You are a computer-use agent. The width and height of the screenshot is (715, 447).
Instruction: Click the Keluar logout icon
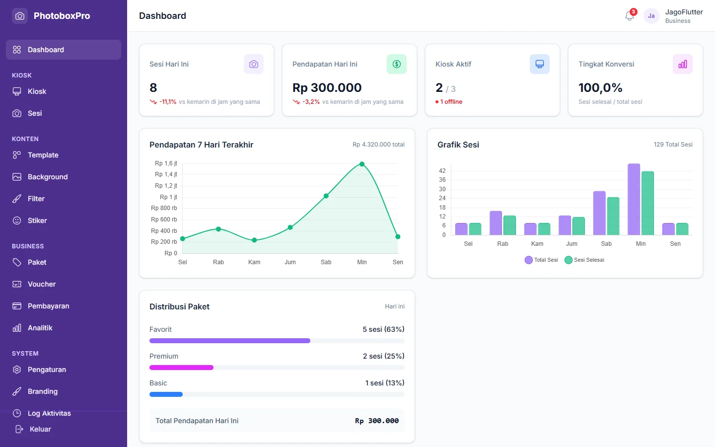click(x=19, y=429)
